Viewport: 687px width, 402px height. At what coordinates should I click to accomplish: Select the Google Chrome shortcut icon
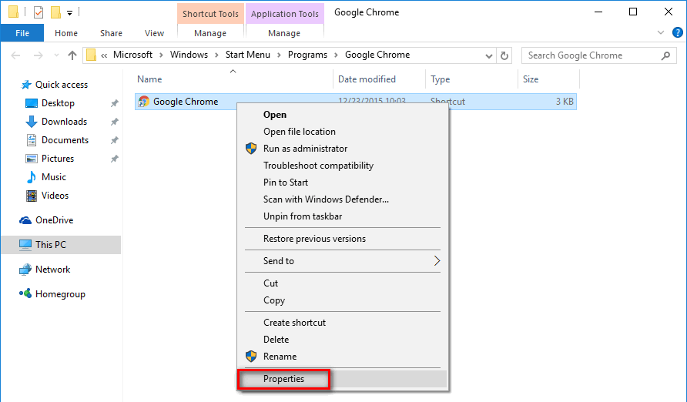[144, 102]
